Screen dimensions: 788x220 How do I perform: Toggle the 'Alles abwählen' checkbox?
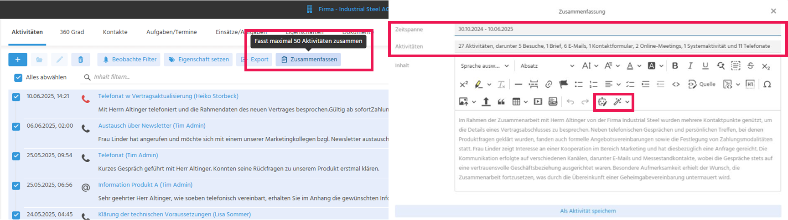(18, 77)
